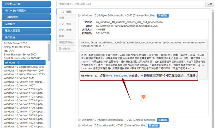Viewport: 215px width, 128px height.
Task: Select Windows 10, Version 1511
Action: coord(19,78)
